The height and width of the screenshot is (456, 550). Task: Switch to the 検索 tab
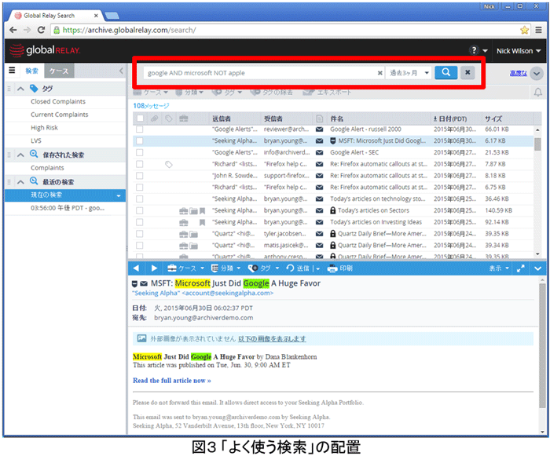32,71
